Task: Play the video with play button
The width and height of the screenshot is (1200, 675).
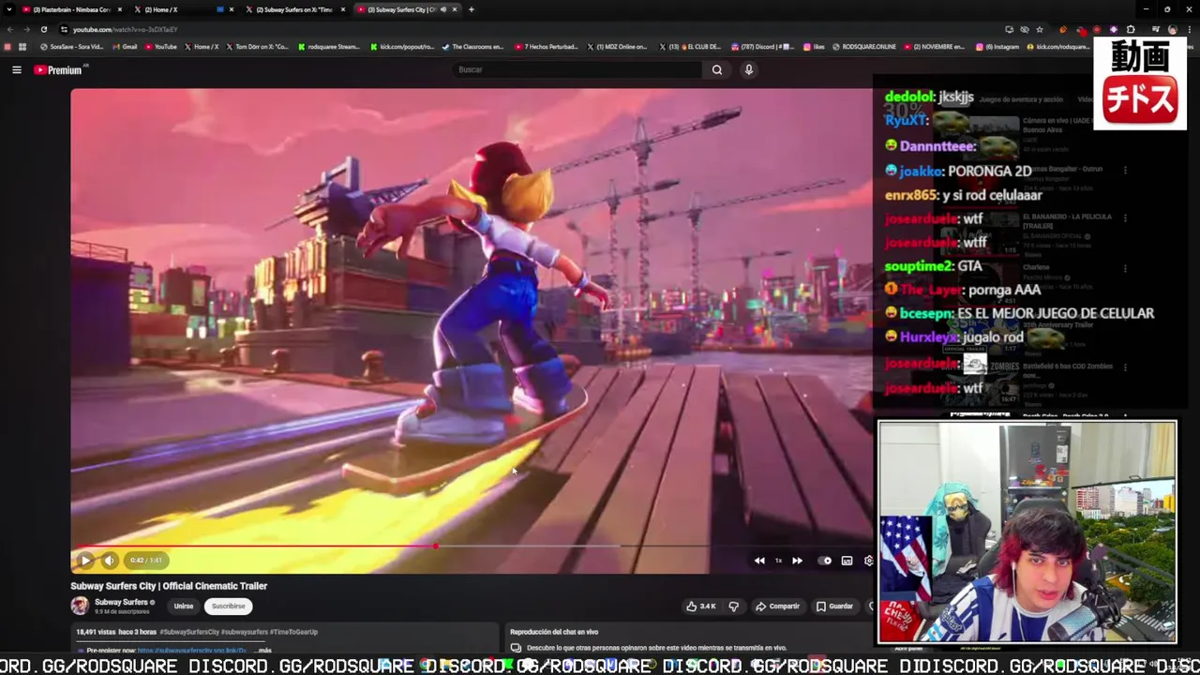Action: pos(85,561)
